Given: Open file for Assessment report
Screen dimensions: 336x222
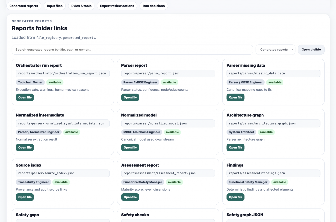Looking at the screenshot, I should (130, 197).
